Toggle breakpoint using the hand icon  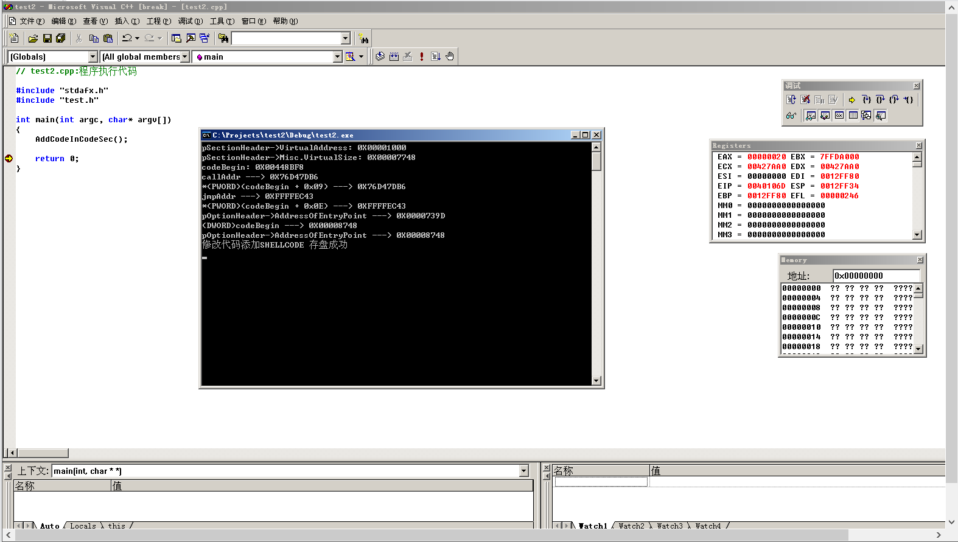(x=450, y=57)
